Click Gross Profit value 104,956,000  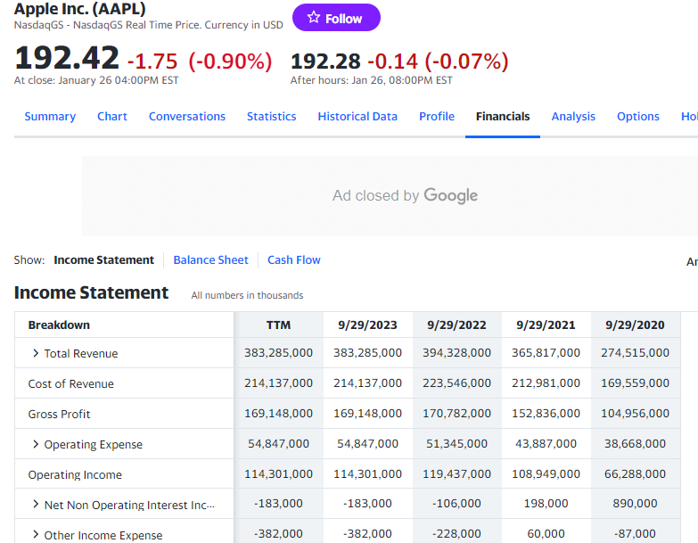tap(636, 413)
